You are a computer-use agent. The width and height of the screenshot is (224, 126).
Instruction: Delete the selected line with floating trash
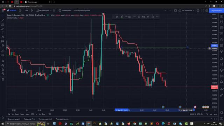tap(153, 17)
